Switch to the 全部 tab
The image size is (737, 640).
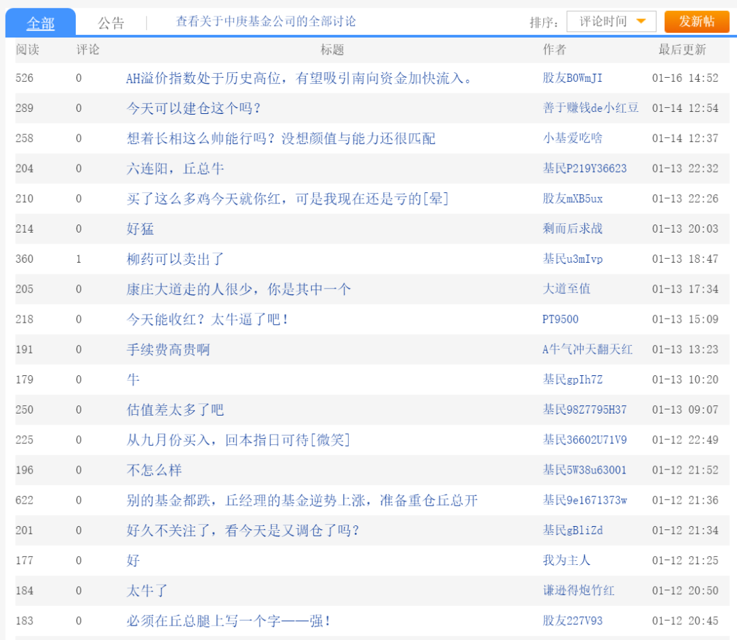(x=40, y=23)
